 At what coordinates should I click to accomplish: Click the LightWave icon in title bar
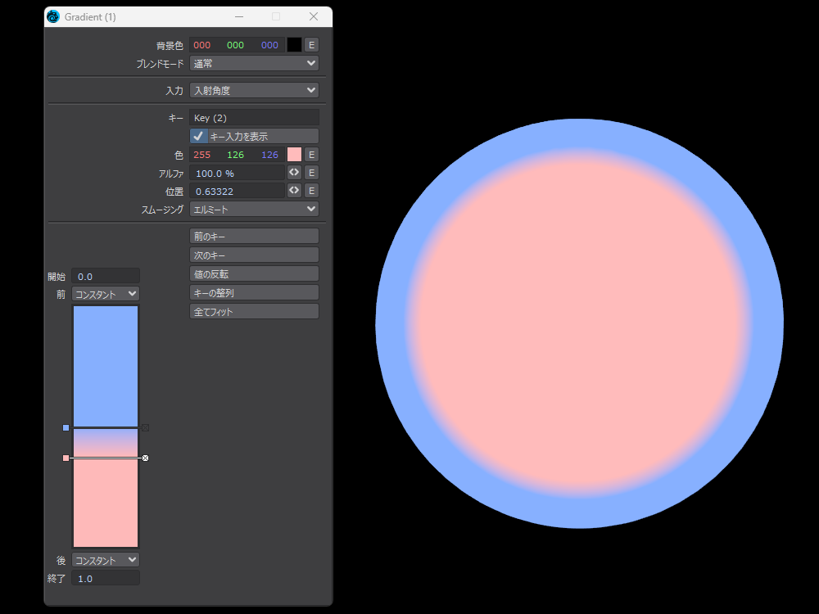coord(53,16)
